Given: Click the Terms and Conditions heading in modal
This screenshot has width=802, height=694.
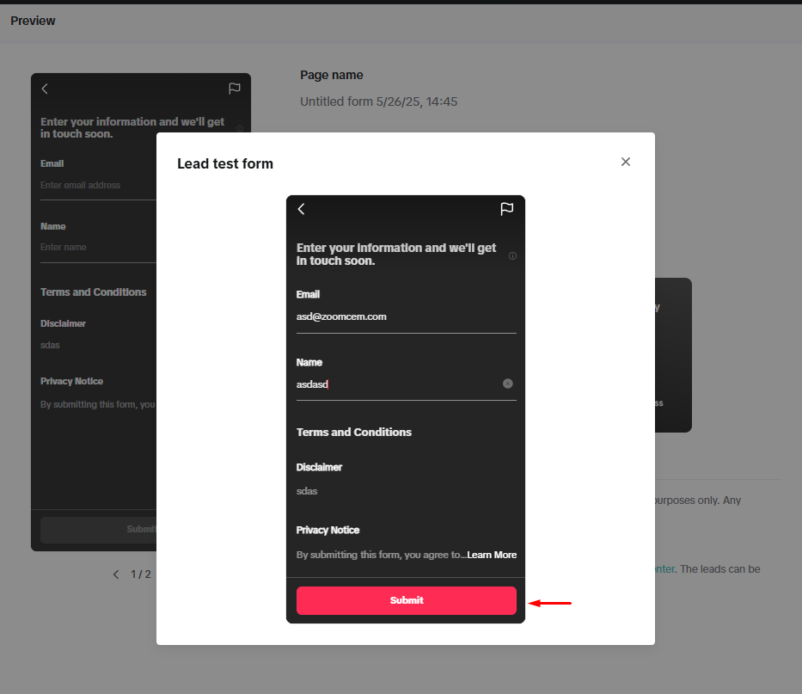Looking at the screenshot, I should click(353, 432).
